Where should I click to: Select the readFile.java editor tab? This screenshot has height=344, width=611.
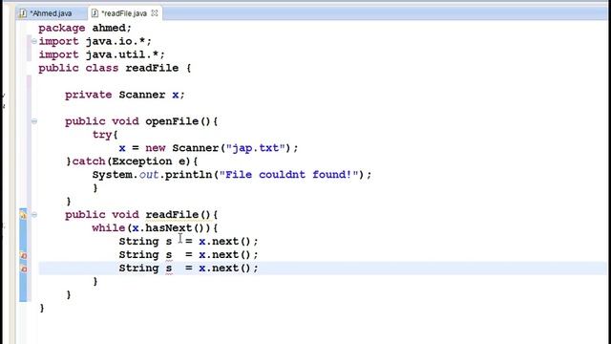tap(124, 13)
